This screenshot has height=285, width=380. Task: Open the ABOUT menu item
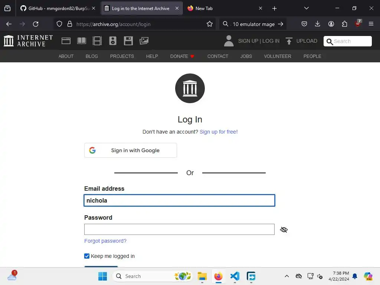(x=66, y=56)
